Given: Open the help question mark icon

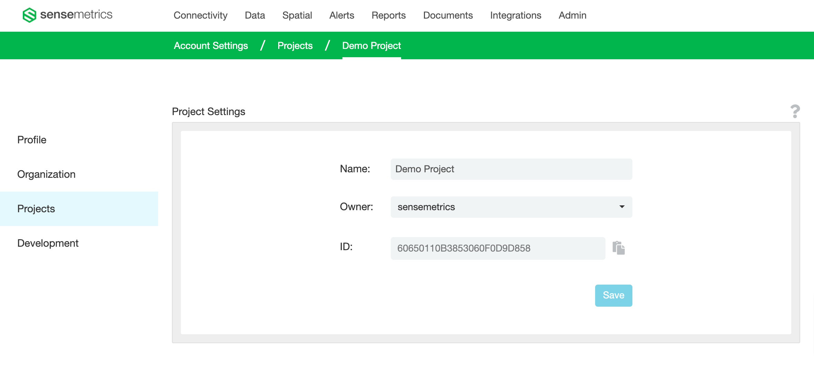Looking at the screenshot, I should click(x=795, y=111).
